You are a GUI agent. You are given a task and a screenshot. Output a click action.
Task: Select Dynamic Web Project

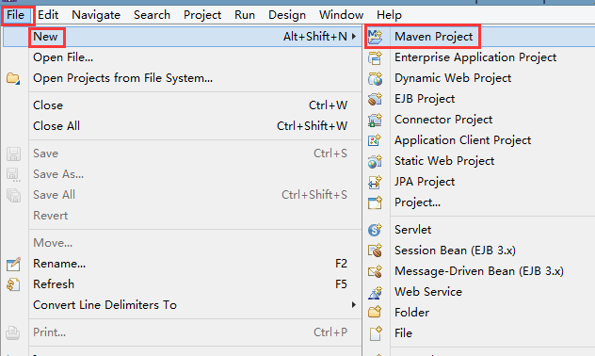[x=453, y=78]
